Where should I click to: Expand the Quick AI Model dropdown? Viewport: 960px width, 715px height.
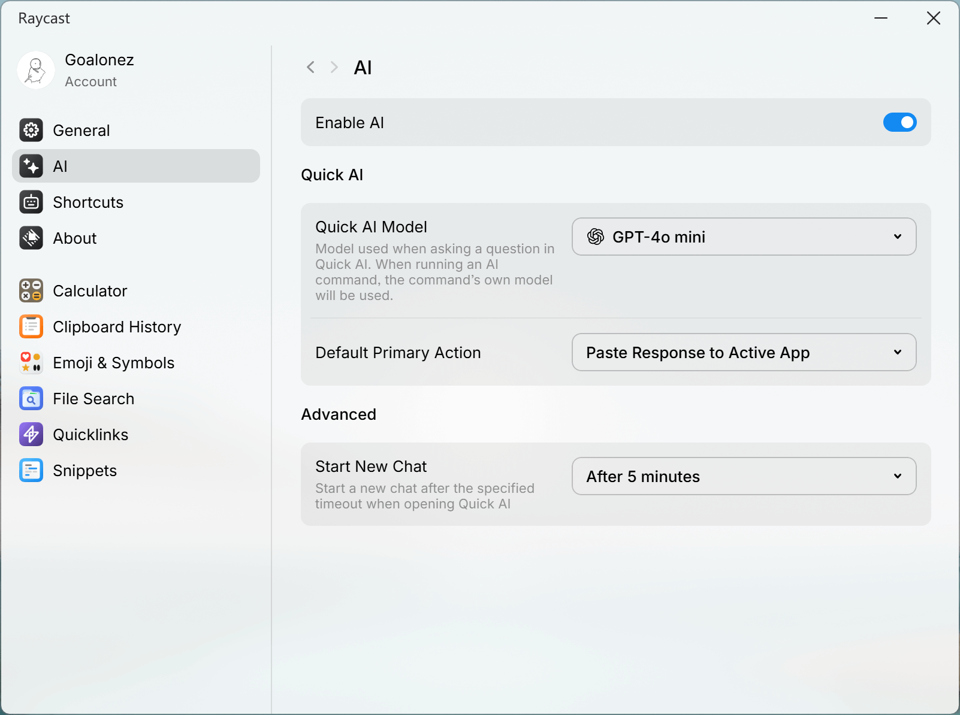(x=744, y=237)
